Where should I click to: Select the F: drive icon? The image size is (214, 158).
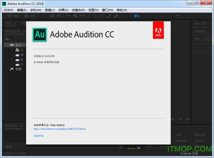(x=17, y=65)
